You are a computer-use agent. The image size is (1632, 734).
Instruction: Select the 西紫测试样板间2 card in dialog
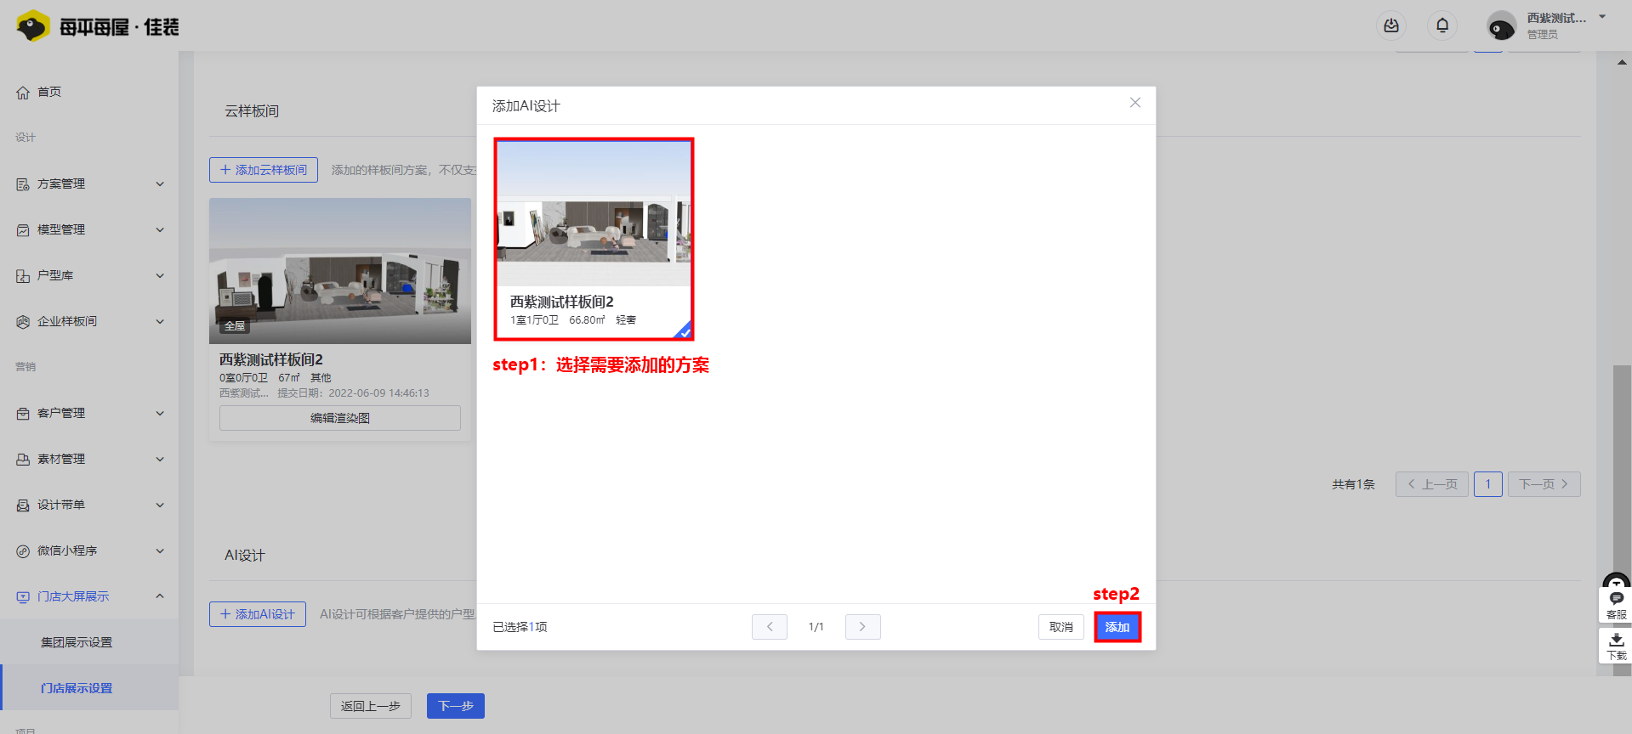click(x=594, y=239)
